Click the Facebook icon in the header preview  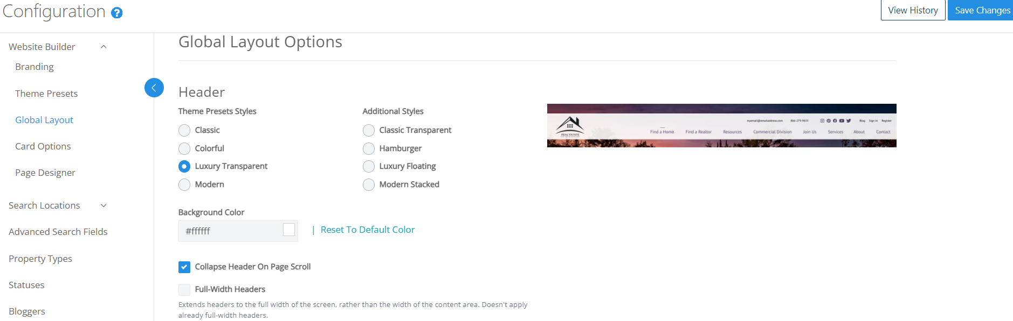pyautogui.click(x=835, y=121)
